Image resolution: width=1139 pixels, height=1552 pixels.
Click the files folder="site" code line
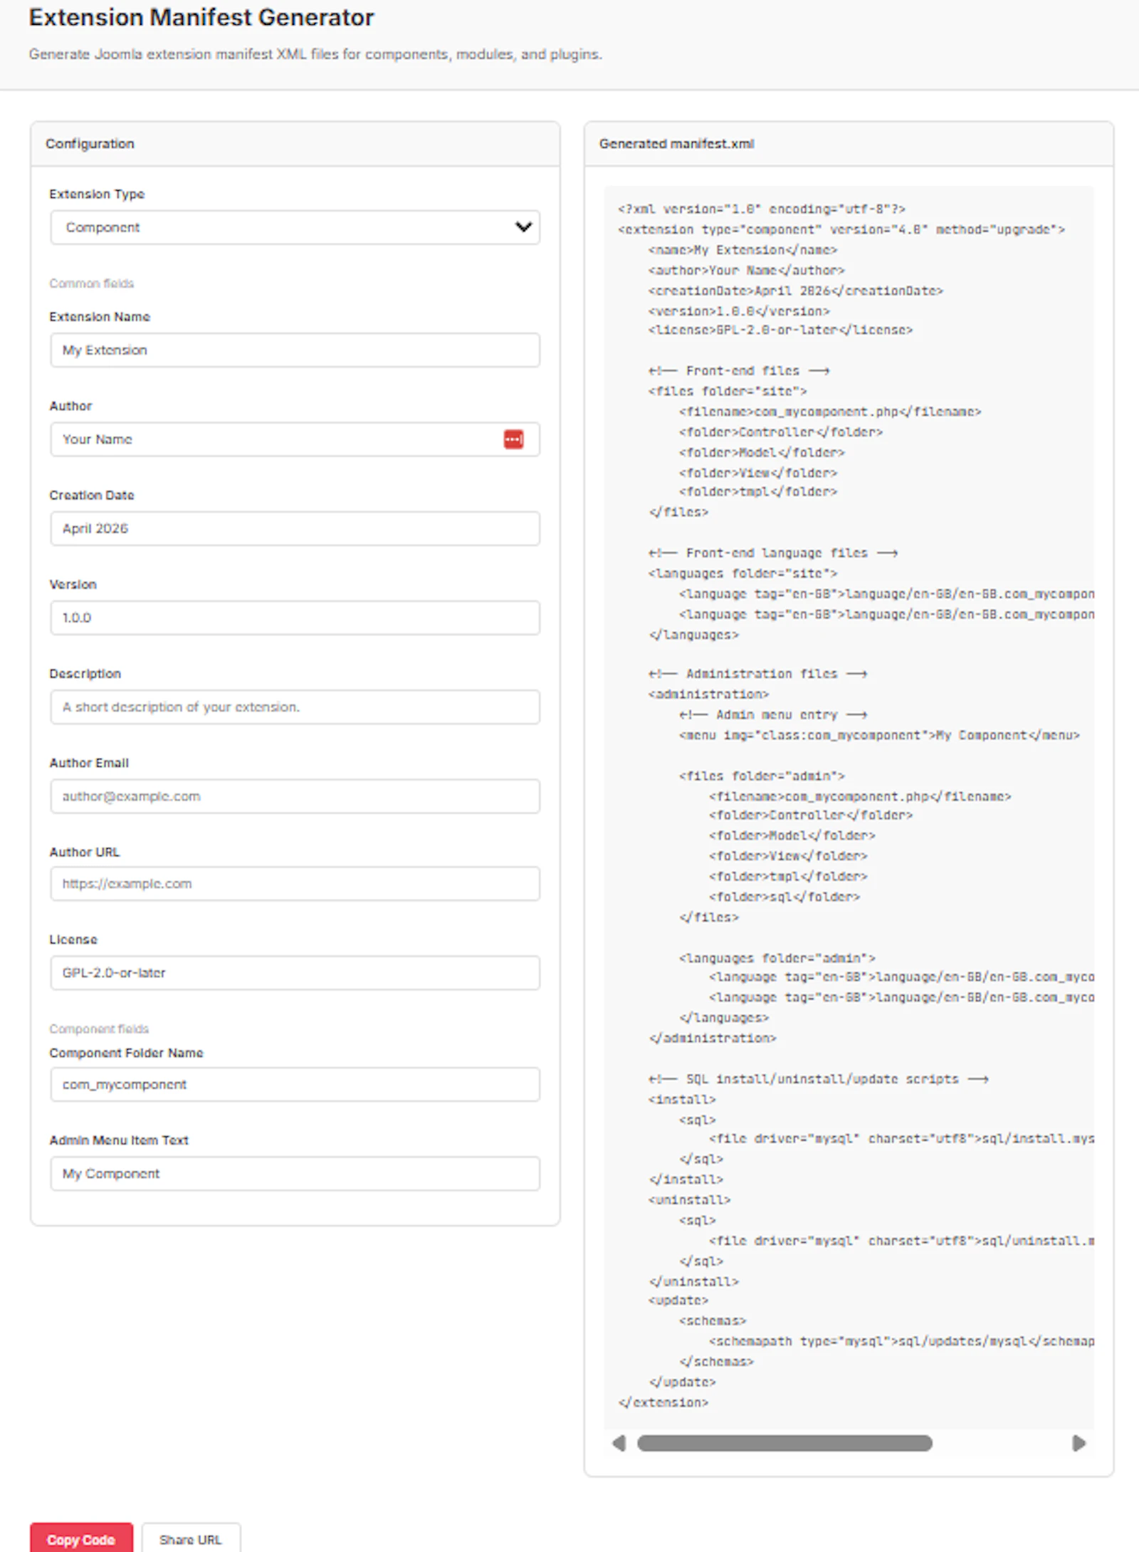coord(728,391)
